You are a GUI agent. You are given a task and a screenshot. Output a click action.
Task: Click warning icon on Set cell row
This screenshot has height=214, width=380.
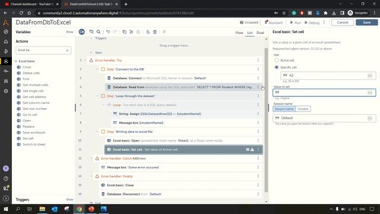click(x=252, y=149)
